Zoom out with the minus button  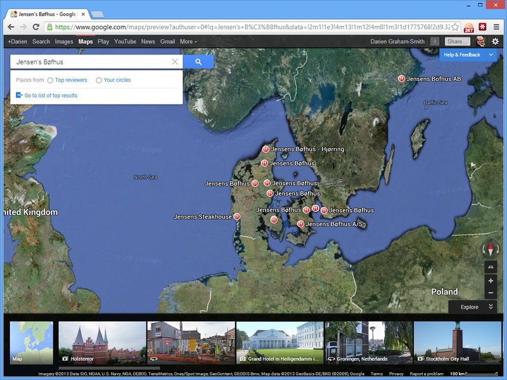pyautogui.click(x=491, y=293)
